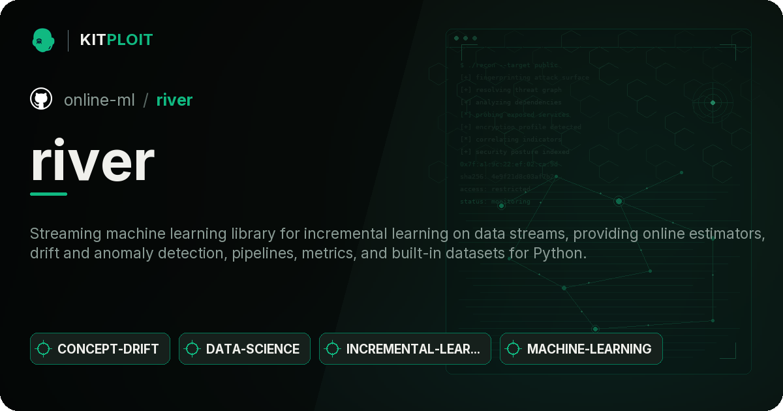783x411 pixels.
Task: Click the large river title
Action: coord(93,161)
